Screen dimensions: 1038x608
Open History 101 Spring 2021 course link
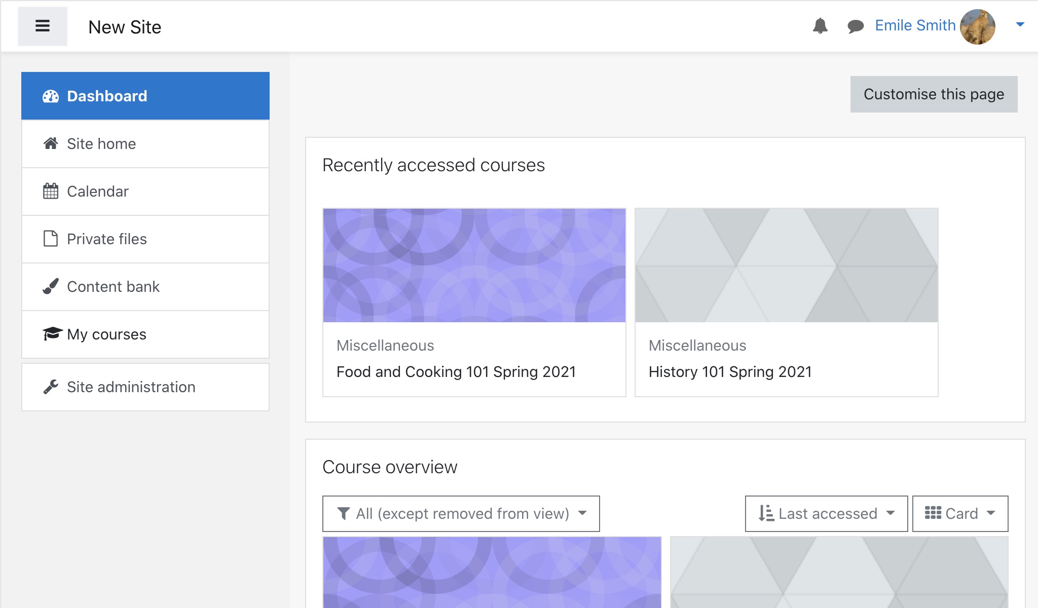[x=730, y=372]
